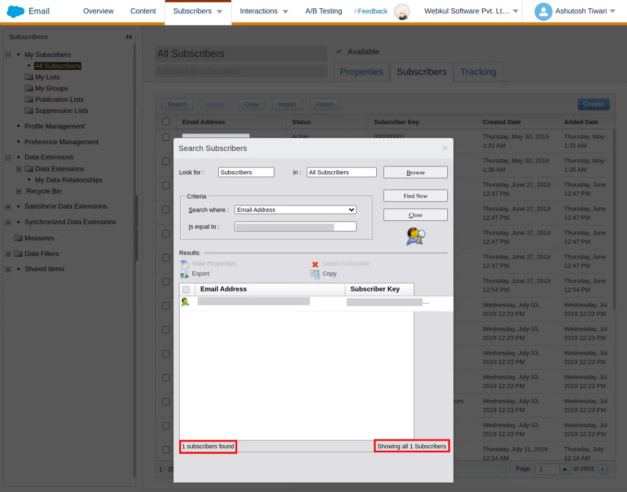Open the Content menu
The height and width of the screenshot is (492, 627).
(143, 11)
